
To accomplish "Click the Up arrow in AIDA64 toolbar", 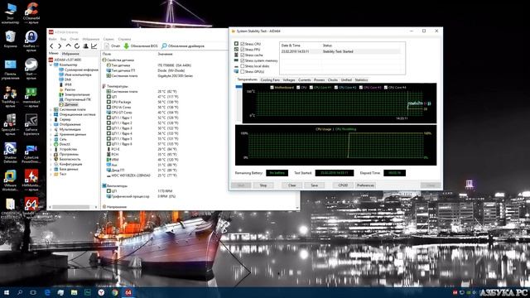I will [x=68, y=46].
